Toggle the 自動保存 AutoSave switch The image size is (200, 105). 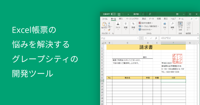[113, 14]
